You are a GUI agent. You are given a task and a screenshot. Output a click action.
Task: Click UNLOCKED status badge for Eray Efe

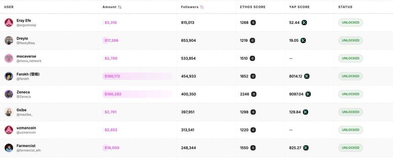coord(350,22)
